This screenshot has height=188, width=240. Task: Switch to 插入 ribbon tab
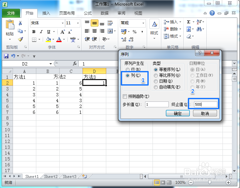[x=46, y=13]
